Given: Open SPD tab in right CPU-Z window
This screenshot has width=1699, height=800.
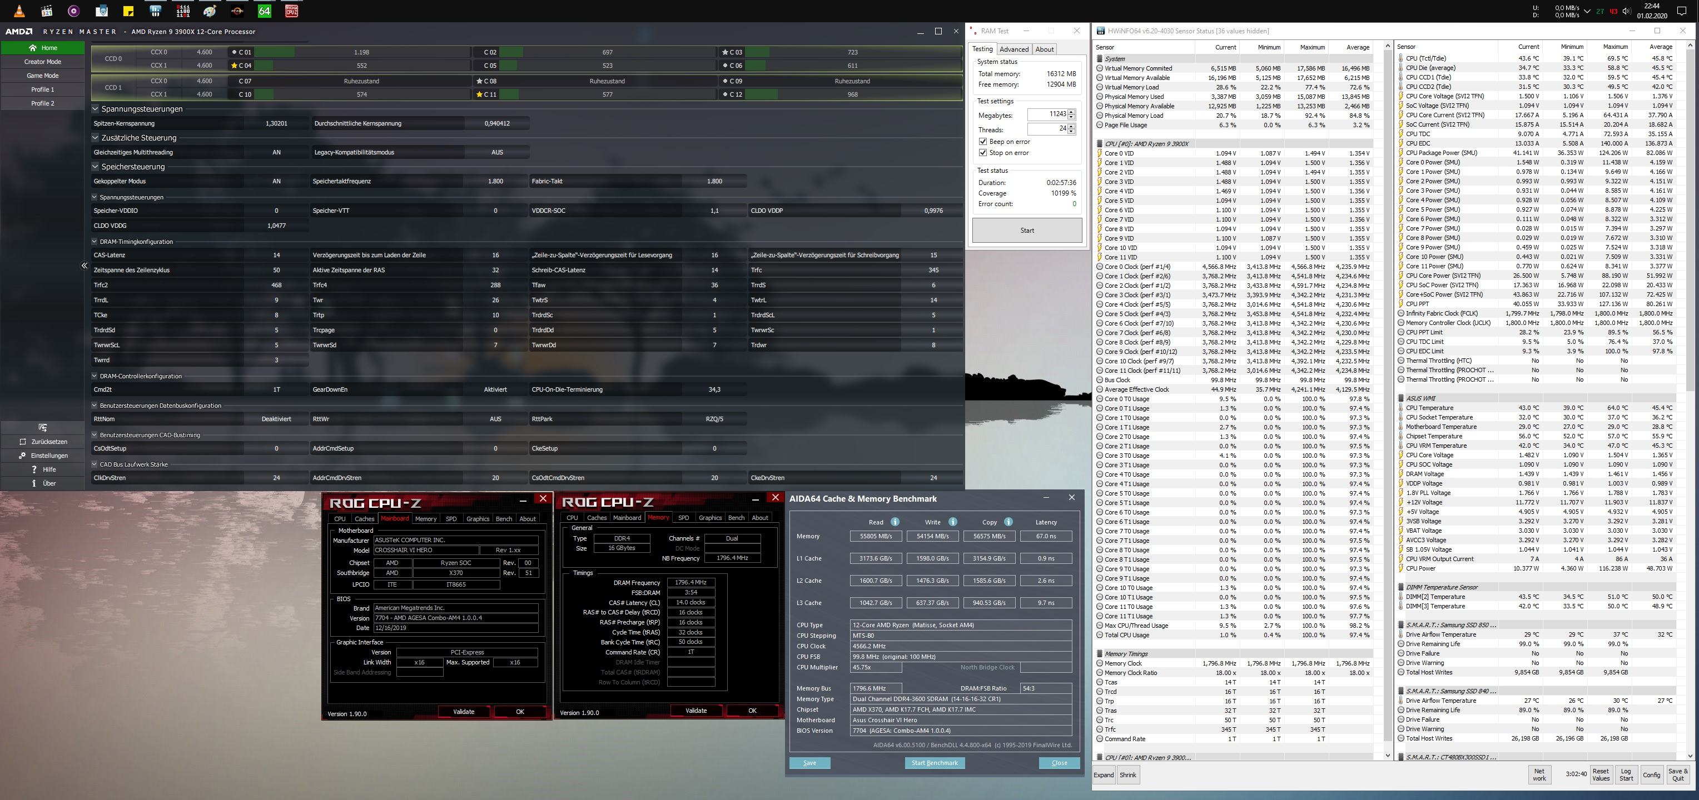Looking at the screenshot, I should (x=683, y=517).
